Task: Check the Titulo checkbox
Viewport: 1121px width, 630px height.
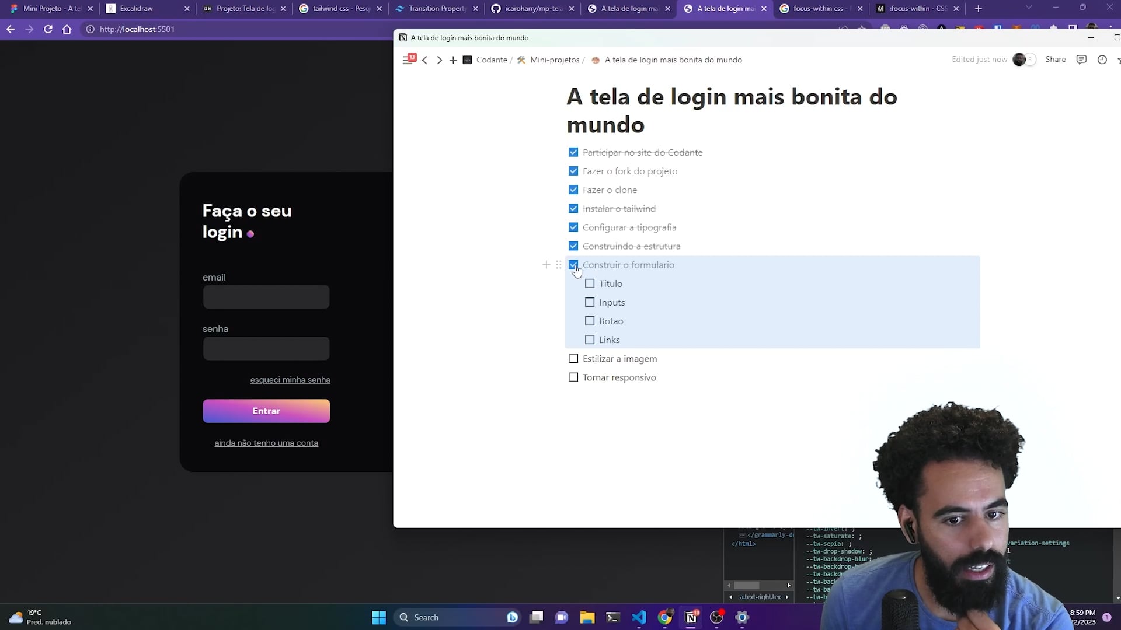Action: (590, 283)
